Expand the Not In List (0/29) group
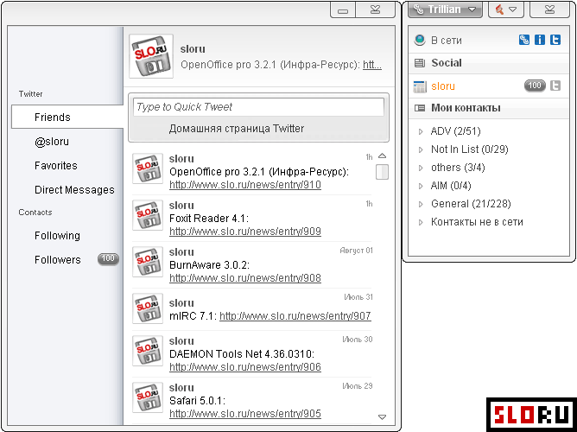577x432 pixels. 421,149
